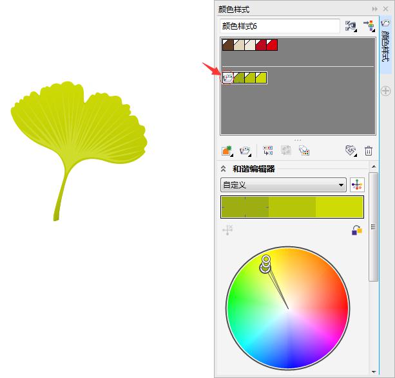Click the harmony editor scrollbar thumb
This screenshot has width=395, height=378.
click(374, 227)
